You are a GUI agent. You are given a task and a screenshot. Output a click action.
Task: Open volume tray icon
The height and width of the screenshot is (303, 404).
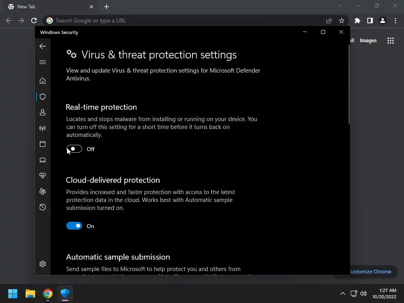click(363, 294)
